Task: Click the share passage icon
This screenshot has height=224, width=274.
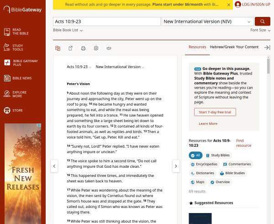Action: (70, 48)
